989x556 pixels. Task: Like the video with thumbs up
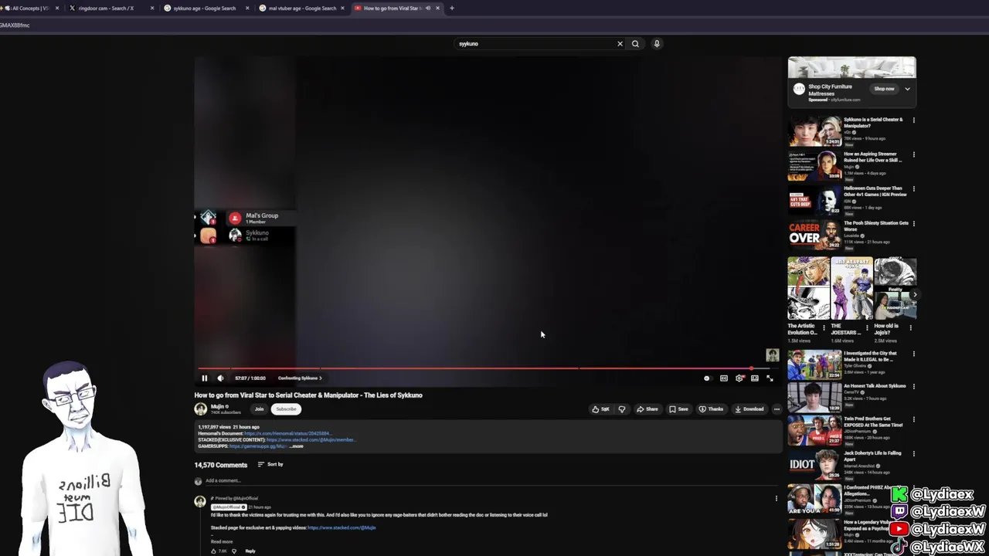point(601,409)
